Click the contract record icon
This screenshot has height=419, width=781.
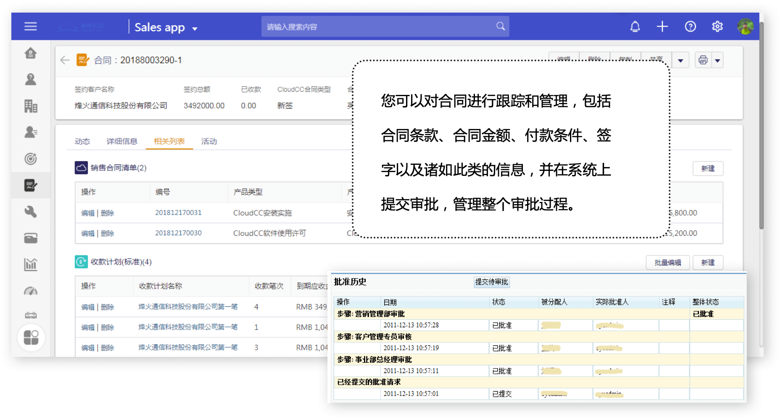pos(83,60)
